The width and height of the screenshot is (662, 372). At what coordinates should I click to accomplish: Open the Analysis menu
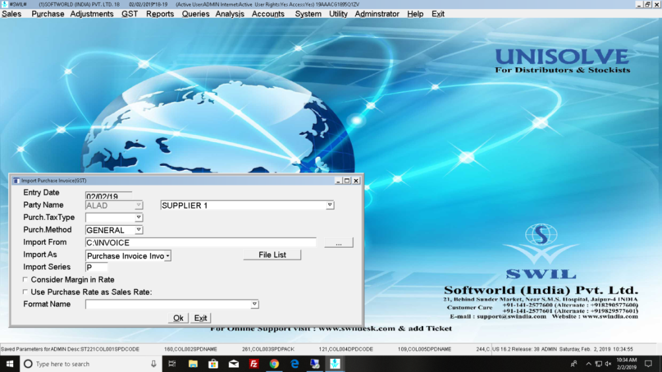(x=230, y=14)
